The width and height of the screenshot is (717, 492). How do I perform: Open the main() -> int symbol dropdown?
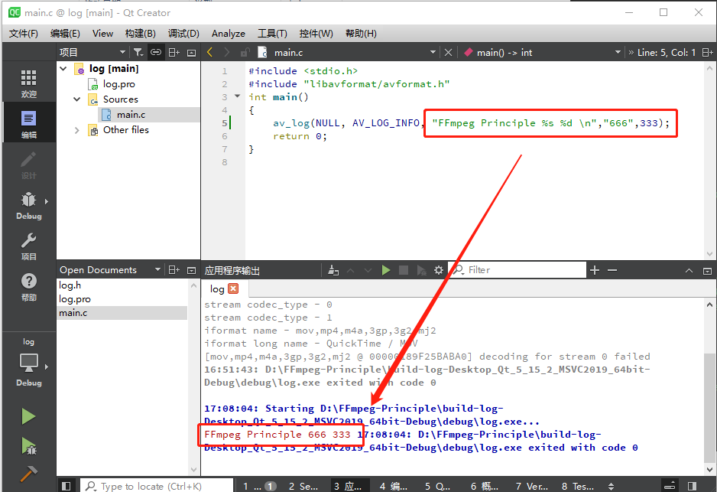tap(540, 52)
